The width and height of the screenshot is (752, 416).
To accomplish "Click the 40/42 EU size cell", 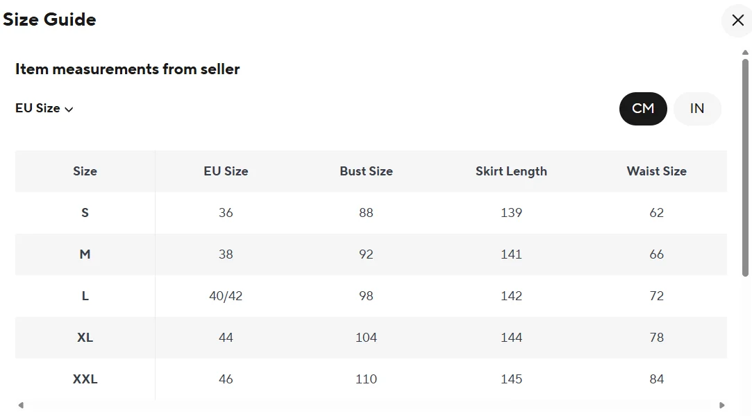I will [x=226, y=296].
